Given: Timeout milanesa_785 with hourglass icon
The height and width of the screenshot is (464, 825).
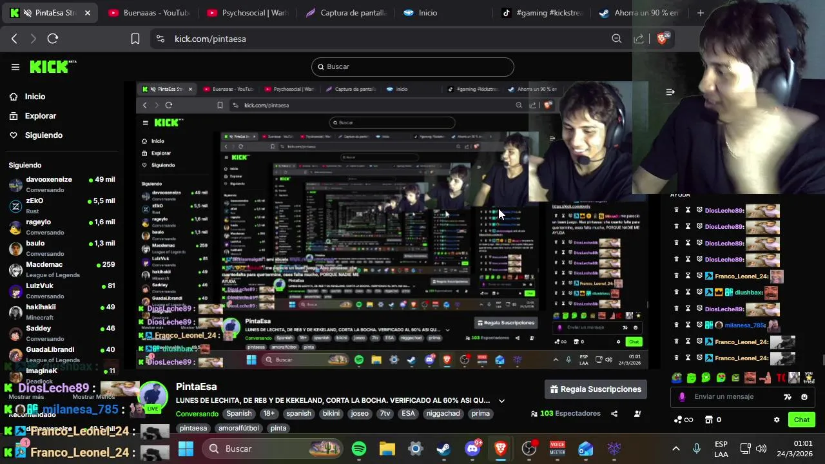Looking at the screenshot, I should [x=688, y=325].
